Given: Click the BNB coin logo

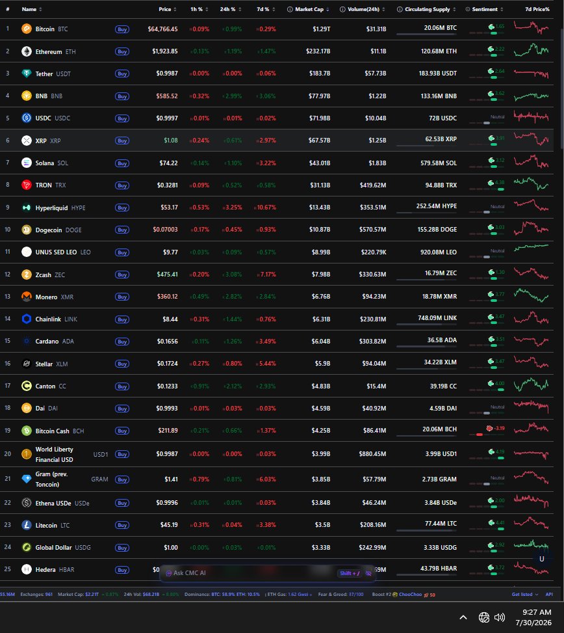Looking at the screenshot, I should 27,96.
